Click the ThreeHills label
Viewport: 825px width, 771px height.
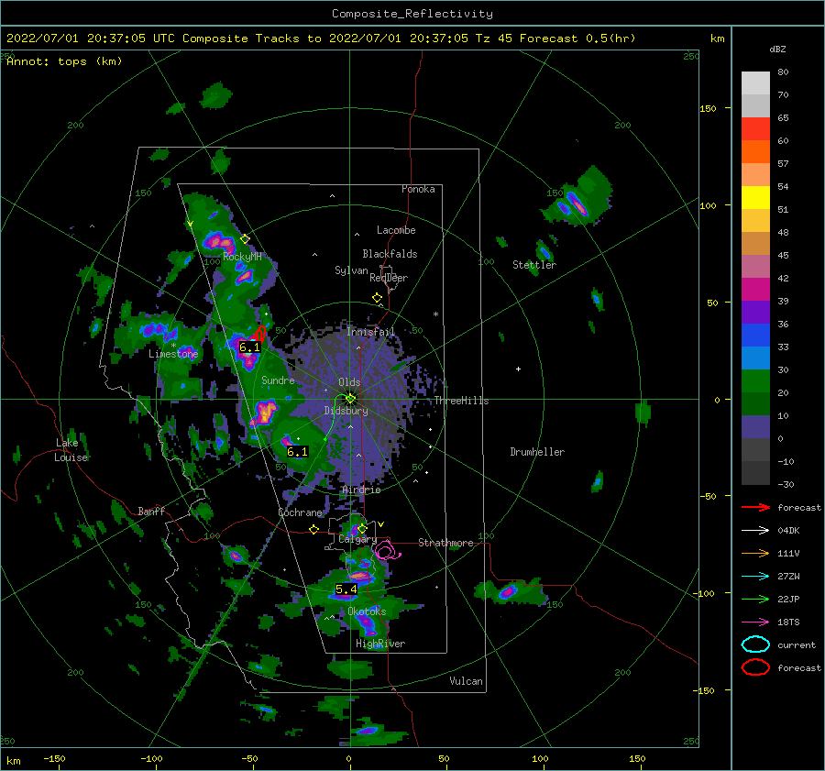(x=461, y=401)
